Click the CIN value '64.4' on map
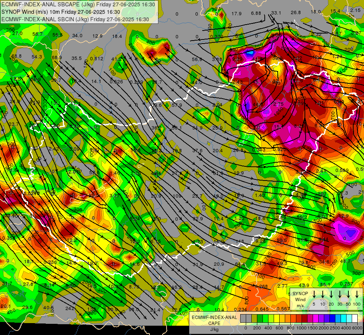This screenshot has width=364, height=335. click(x=240, y=264)
